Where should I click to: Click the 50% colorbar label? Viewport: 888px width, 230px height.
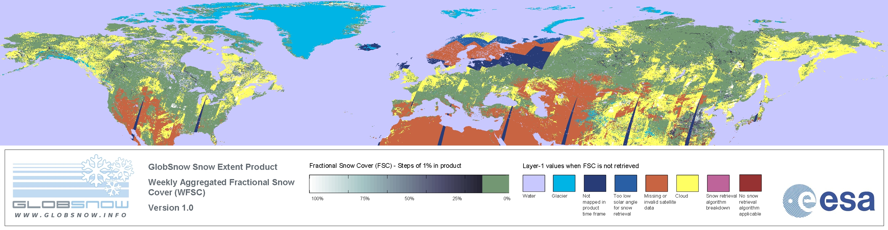click(409, 199)
